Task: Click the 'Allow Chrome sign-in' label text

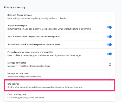Action: 17,25
